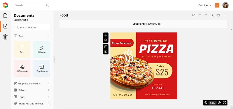Open the grid layout icon beside the canvas
The image size is (233, 109).
click(106, 47)
